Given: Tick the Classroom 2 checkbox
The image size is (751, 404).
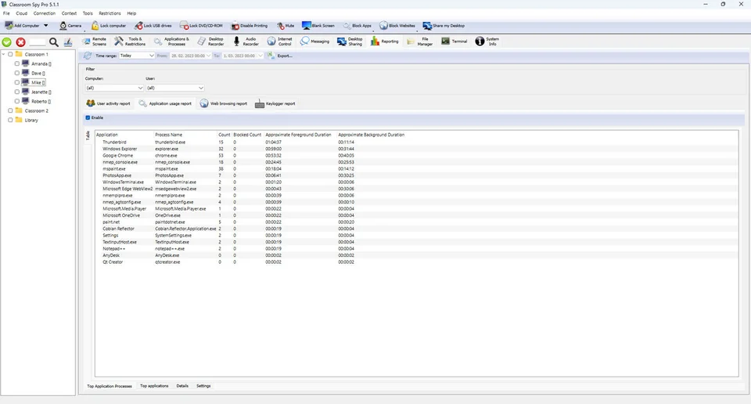Looking at the screenshot, I should click(10, 110).
